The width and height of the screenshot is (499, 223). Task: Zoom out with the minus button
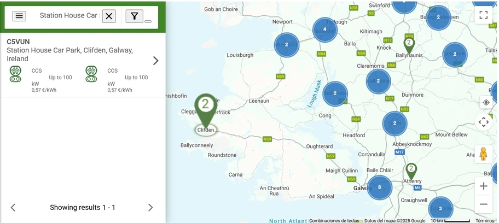click(x=483, y=204)
